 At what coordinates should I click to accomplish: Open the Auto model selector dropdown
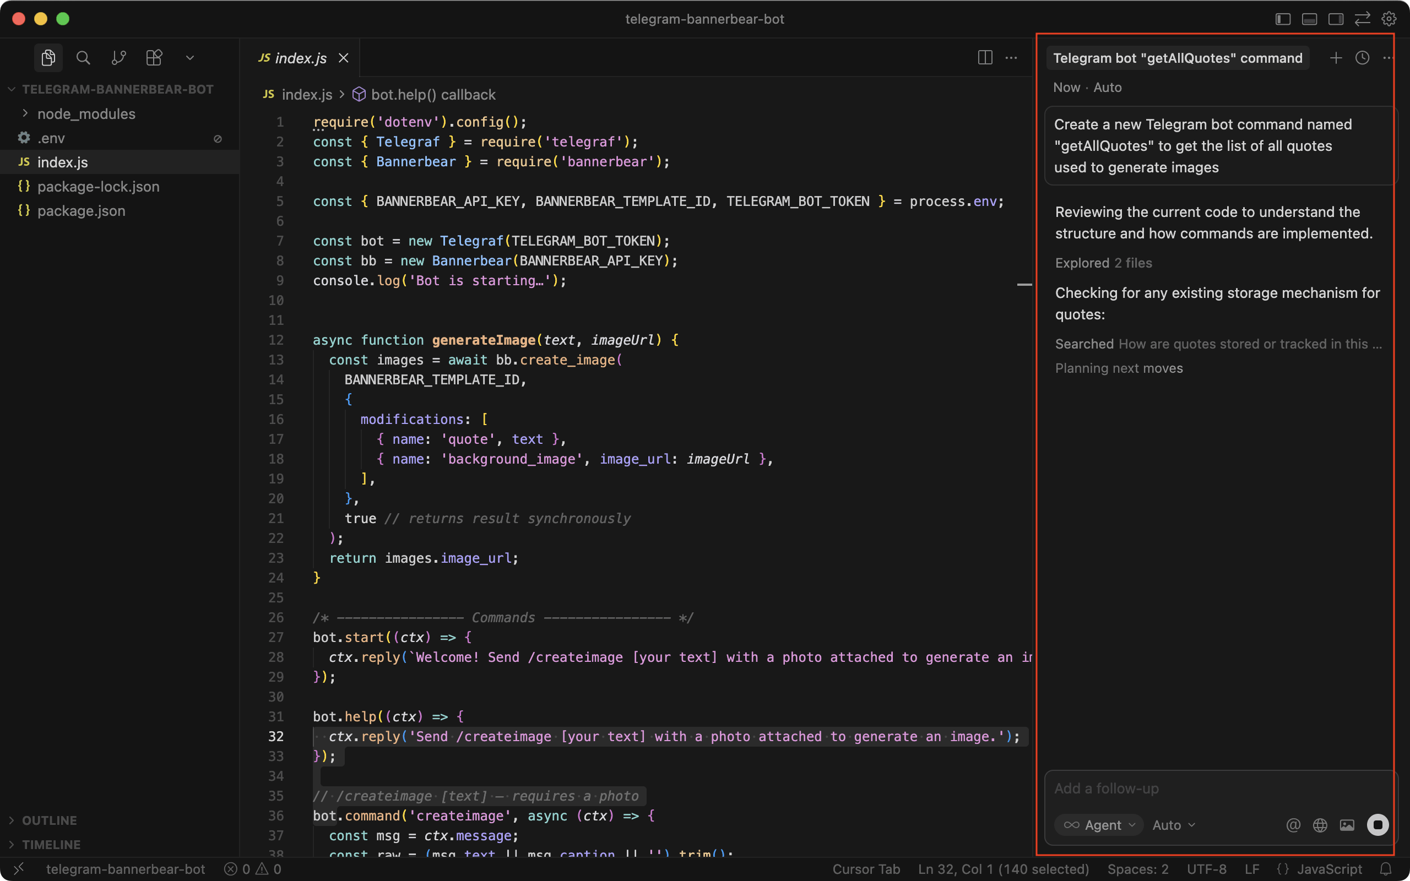click(1172, 824)
